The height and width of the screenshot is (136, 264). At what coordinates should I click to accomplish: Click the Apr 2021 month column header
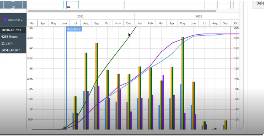click(x=43, y=23)
